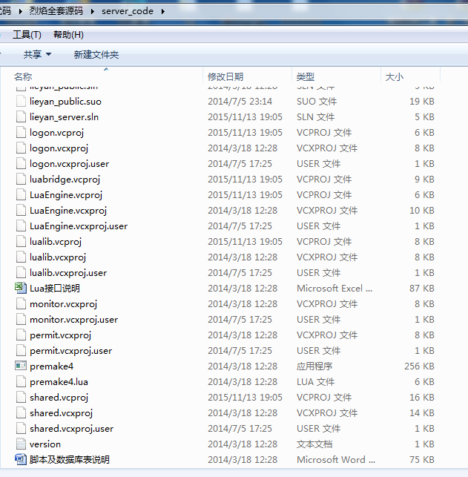Click the luabridge.vcproj file icon
This screenshot has width=468, height=477.
[x=21, y=180]
